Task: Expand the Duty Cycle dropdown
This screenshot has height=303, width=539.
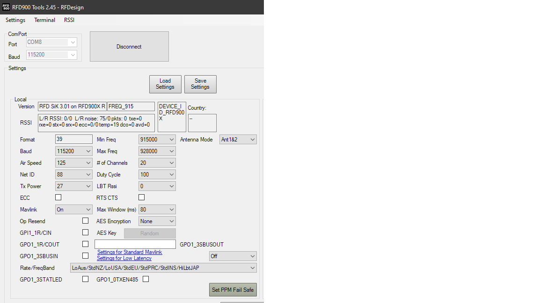Action: pyautogui.click(x=157, y=175)
